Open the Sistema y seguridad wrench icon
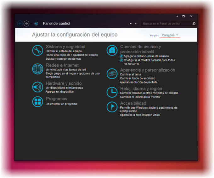This screenshot has height=178, width=214. click(x=38, y=51)
